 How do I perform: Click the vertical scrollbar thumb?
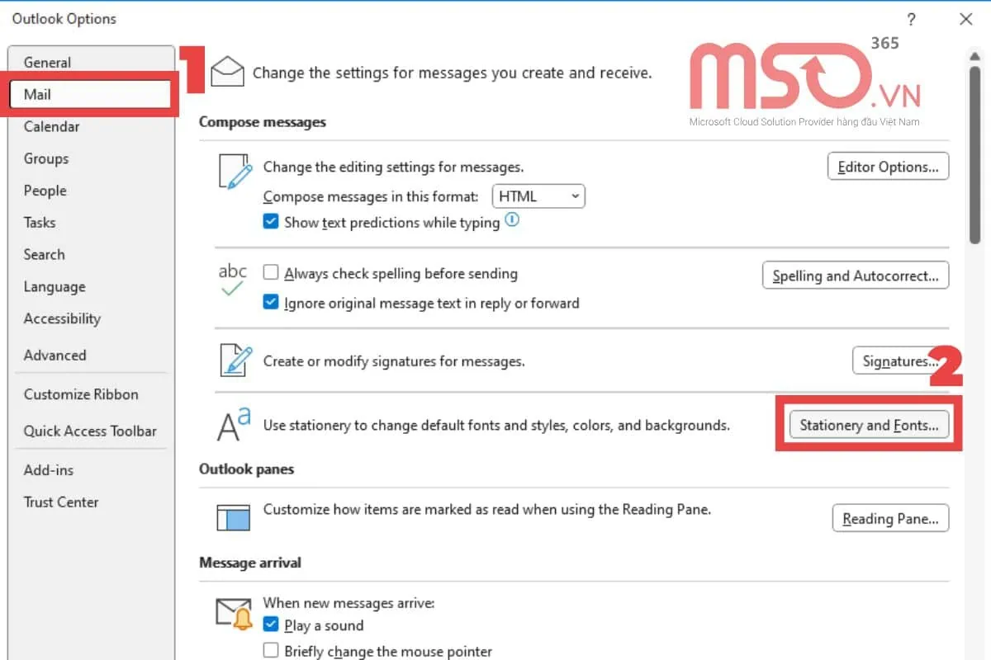pyautogui.click(x=974, y=148)
